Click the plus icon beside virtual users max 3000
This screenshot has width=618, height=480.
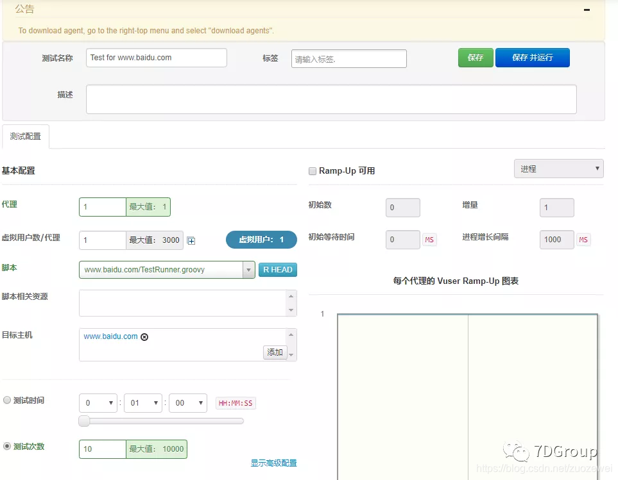point(191,241)
